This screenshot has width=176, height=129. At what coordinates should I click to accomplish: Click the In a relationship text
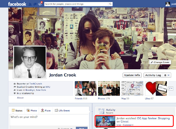pos(25,93)
